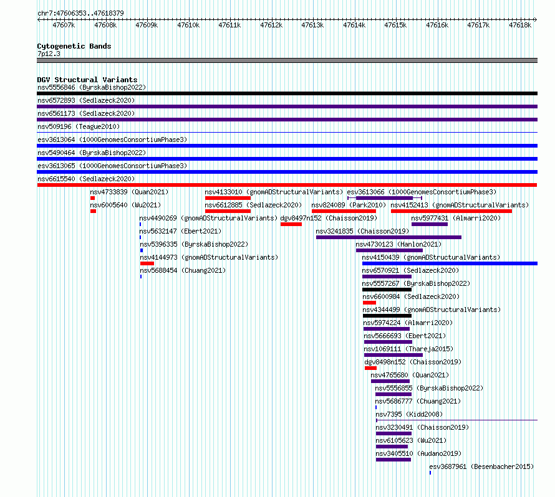Select nsv5688454 (Chuang2021) label
This screenshot has width=555, height=497.
point(183,270)
